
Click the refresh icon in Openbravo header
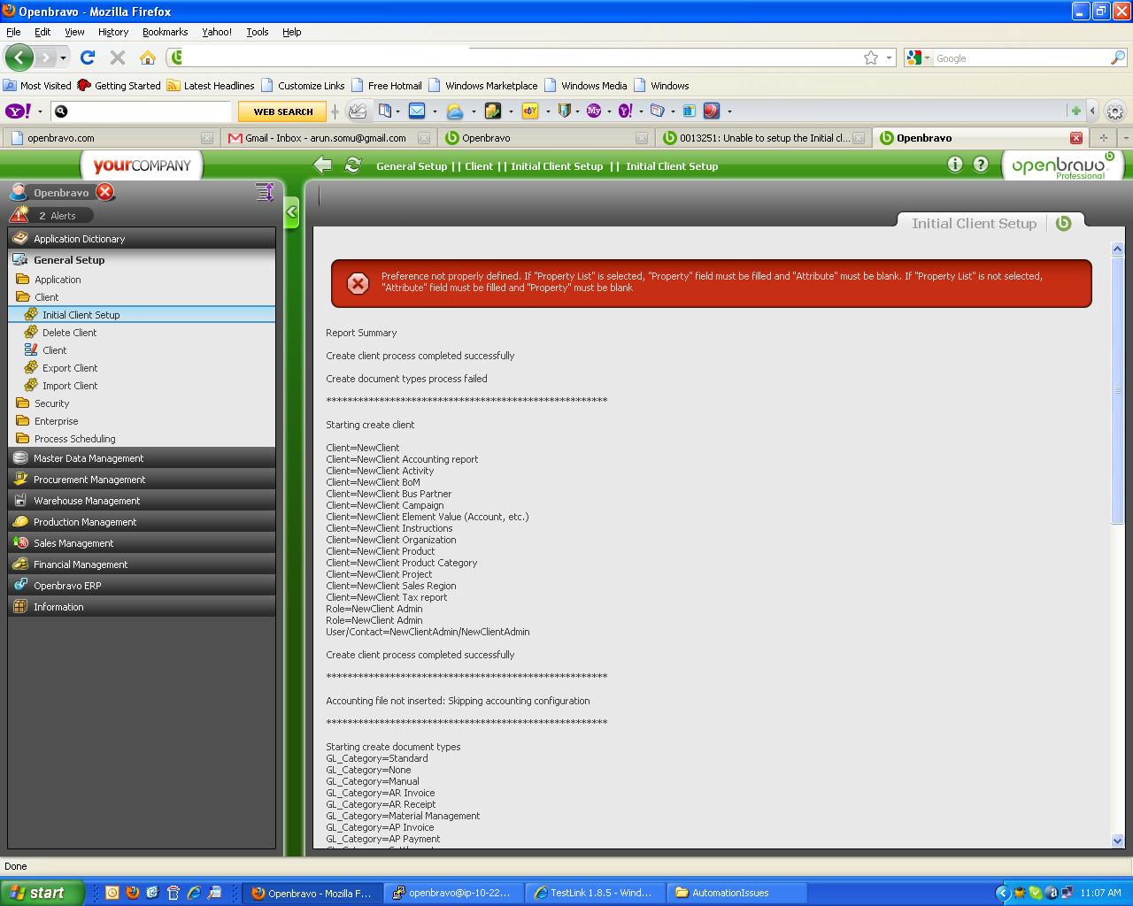tap(352, 165)
